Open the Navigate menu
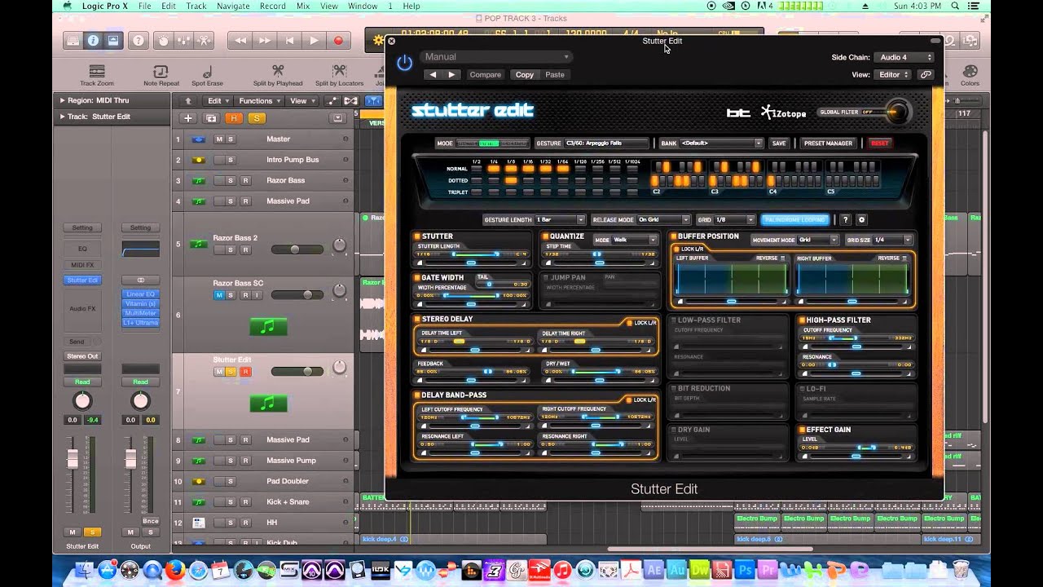The image size is (1043, 587). tap(233, 6)
